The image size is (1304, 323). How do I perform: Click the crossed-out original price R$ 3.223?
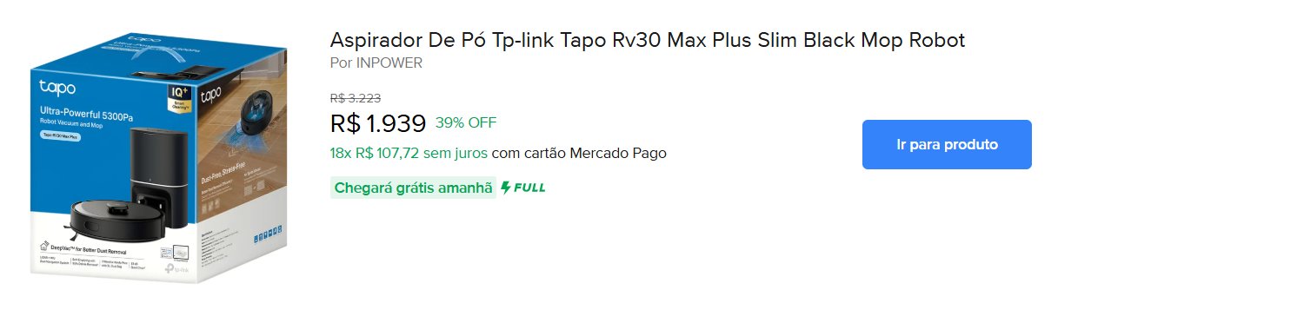(x=356, y=98)
